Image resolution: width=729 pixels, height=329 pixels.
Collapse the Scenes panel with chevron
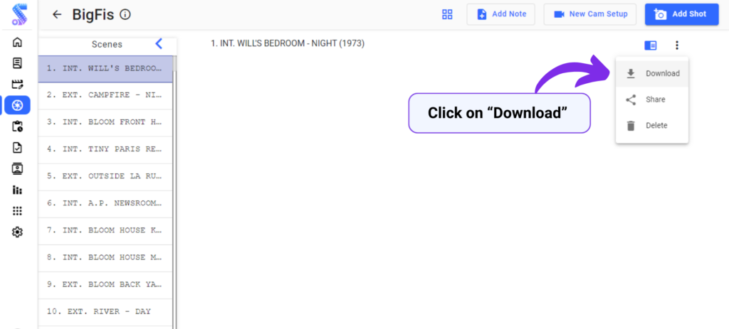(x=159, y=44)
